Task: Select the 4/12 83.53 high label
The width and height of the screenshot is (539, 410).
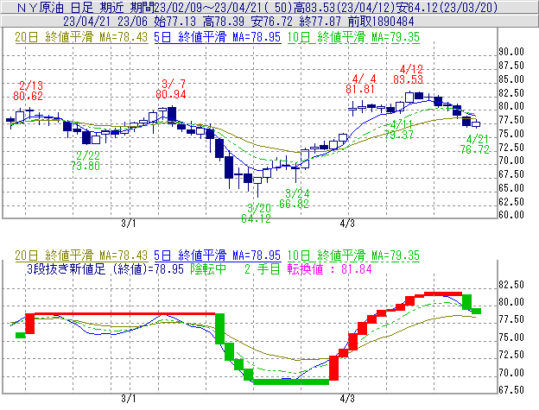Action: pos(409,74)
